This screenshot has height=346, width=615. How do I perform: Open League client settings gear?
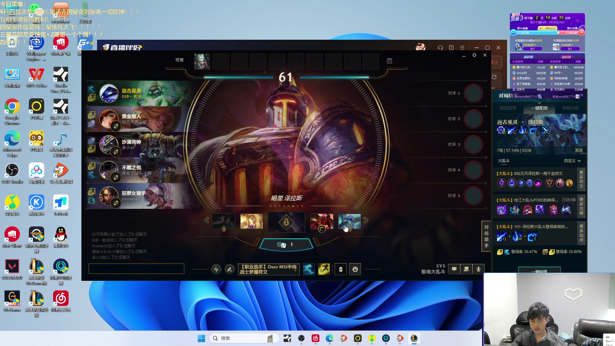pyautogui.click(x=474, y=55)
